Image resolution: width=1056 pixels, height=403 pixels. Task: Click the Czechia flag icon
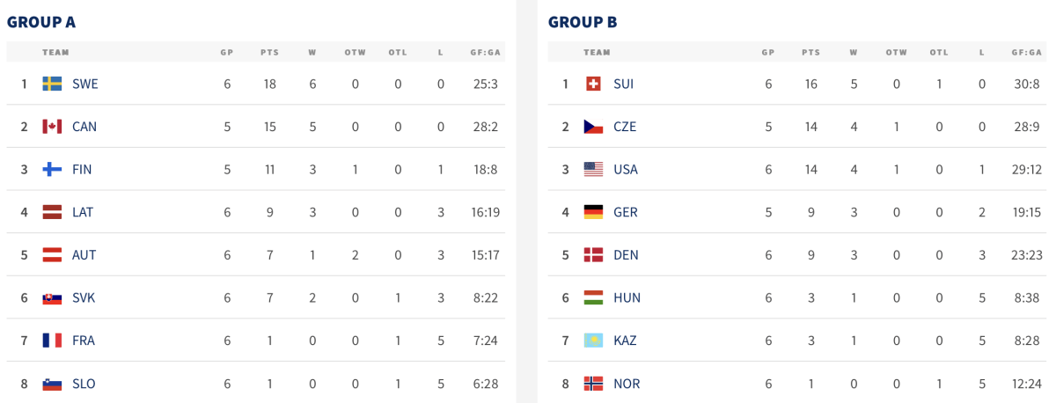pyautogui.click(x=593, y=127)
